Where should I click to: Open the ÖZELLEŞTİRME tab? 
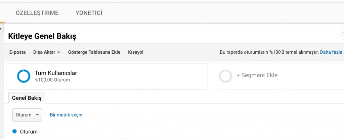point(37,13)
